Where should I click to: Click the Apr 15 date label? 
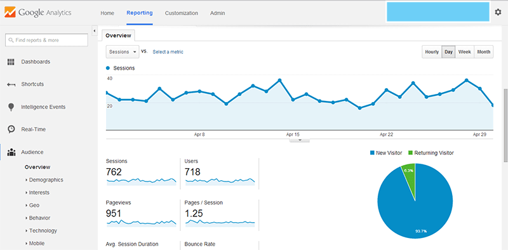(293, 135)
